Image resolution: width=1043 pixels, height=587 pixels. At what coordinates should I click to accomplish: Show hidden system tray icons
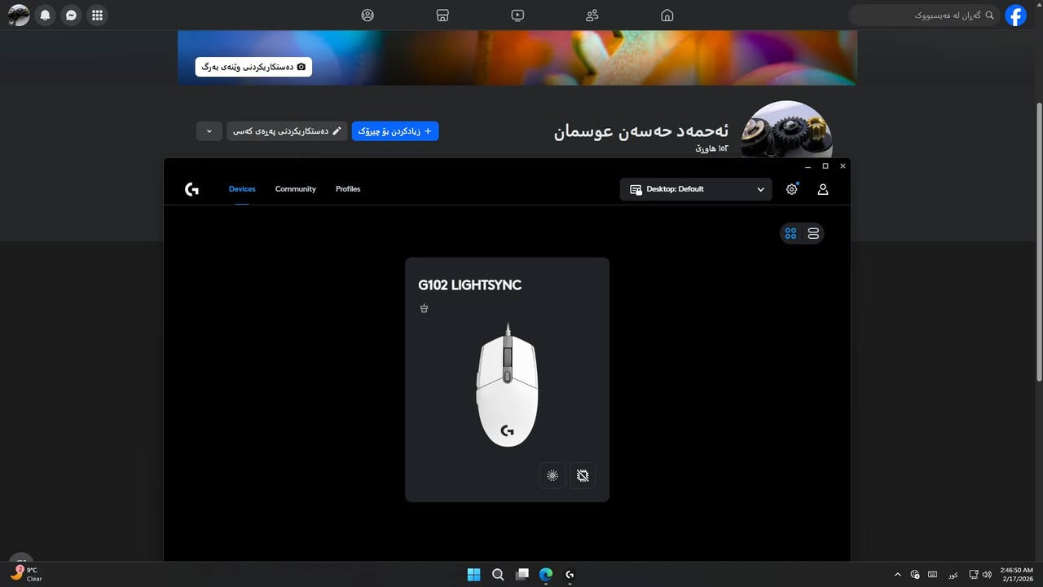click(x=898, y=575)
